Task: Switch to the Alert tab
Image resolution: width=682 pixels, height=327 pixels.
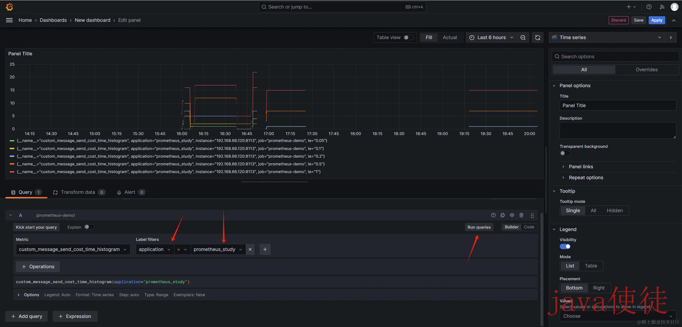Action: (131, 192)
